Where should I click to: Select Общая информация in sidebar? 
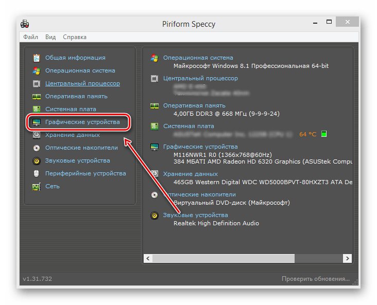(x=75, y=58)
